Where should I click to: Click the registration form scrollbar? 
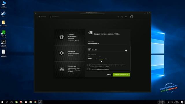[130, 58]
